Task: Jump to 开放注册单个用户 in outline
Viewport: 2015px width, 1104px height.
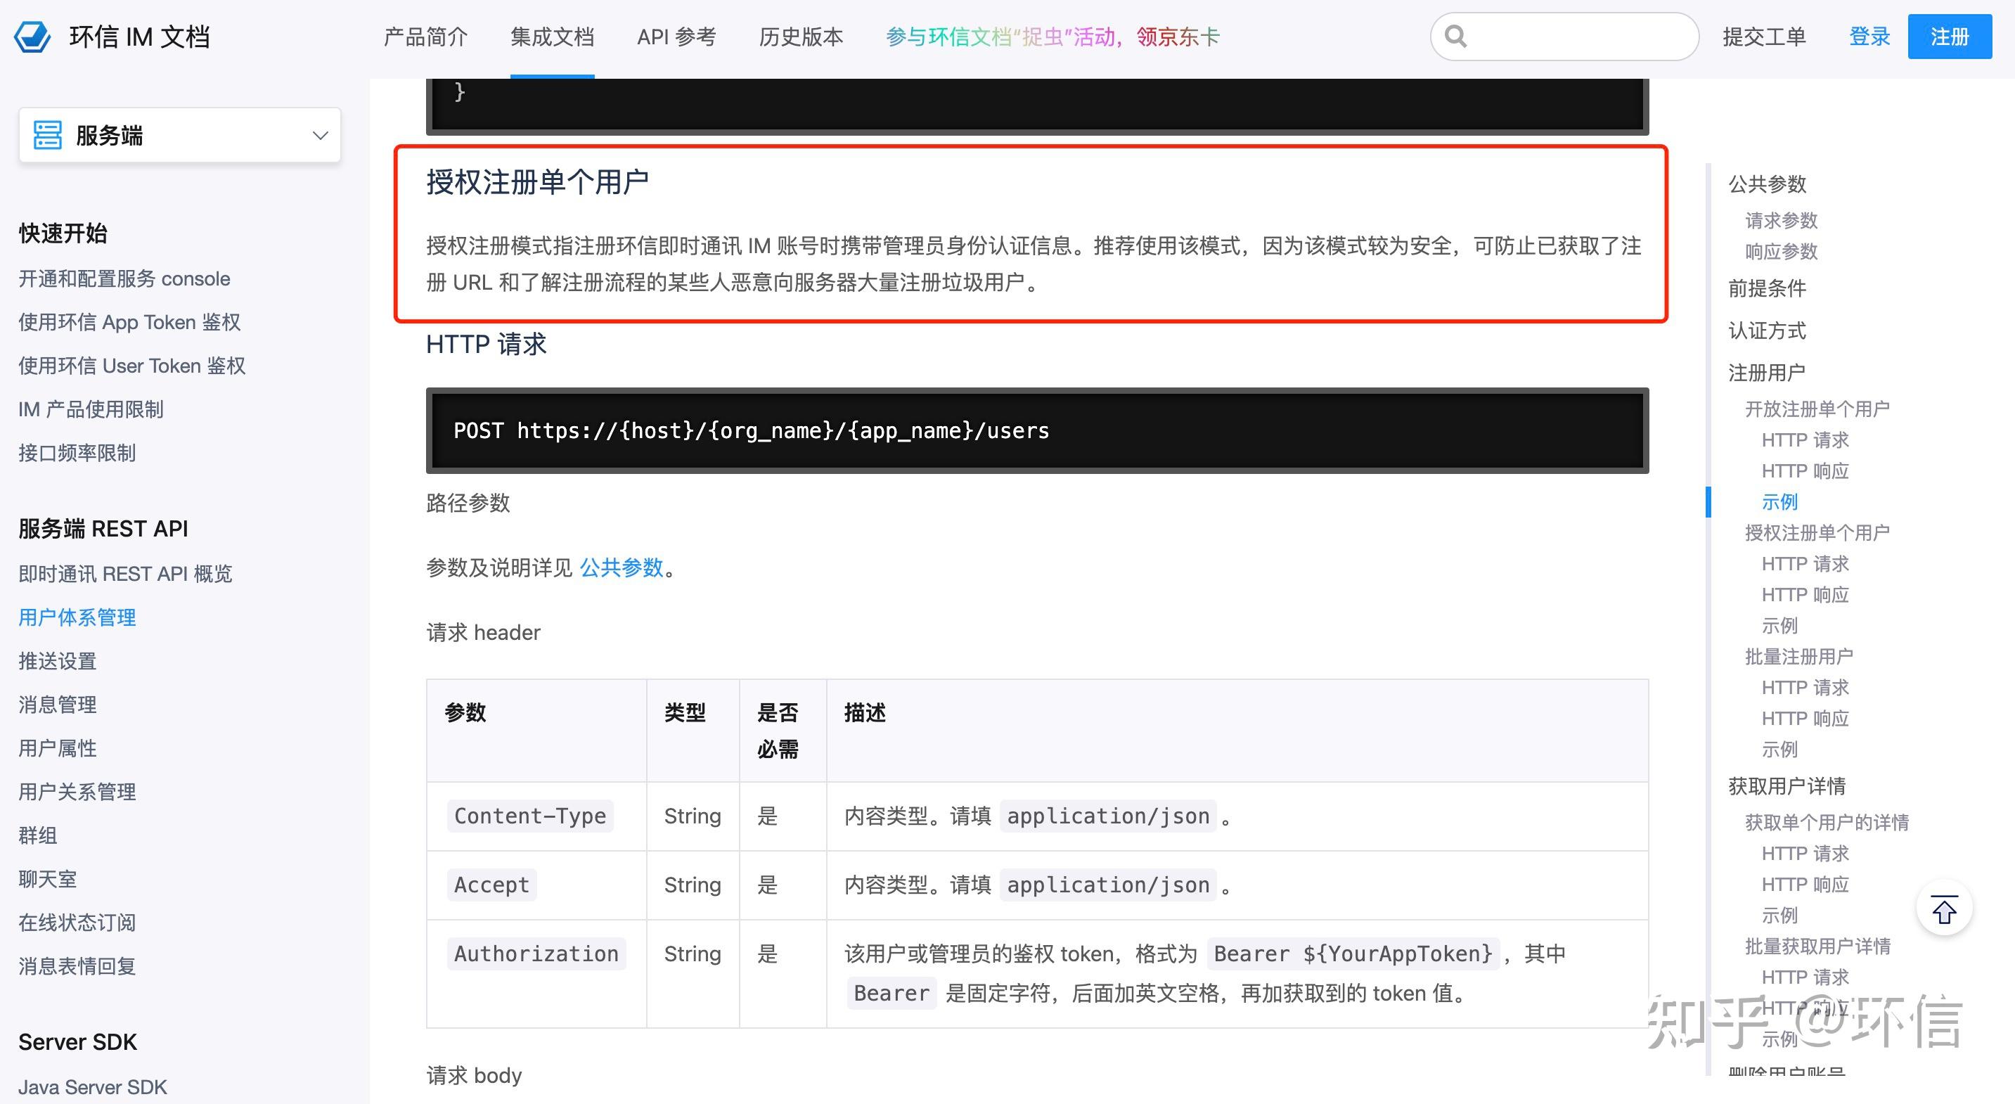Action: (1817, 409)
